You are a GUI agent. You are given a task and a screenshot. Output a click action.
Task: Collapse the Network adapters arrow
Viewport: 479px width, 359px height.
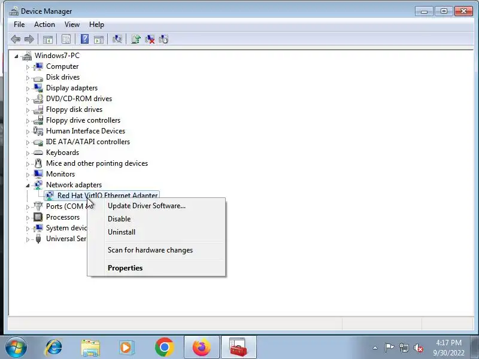(x=28, y=185)
